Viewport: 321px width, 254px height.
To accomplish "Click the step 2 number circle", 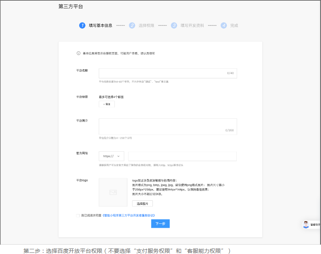I will tap(132, 25).
